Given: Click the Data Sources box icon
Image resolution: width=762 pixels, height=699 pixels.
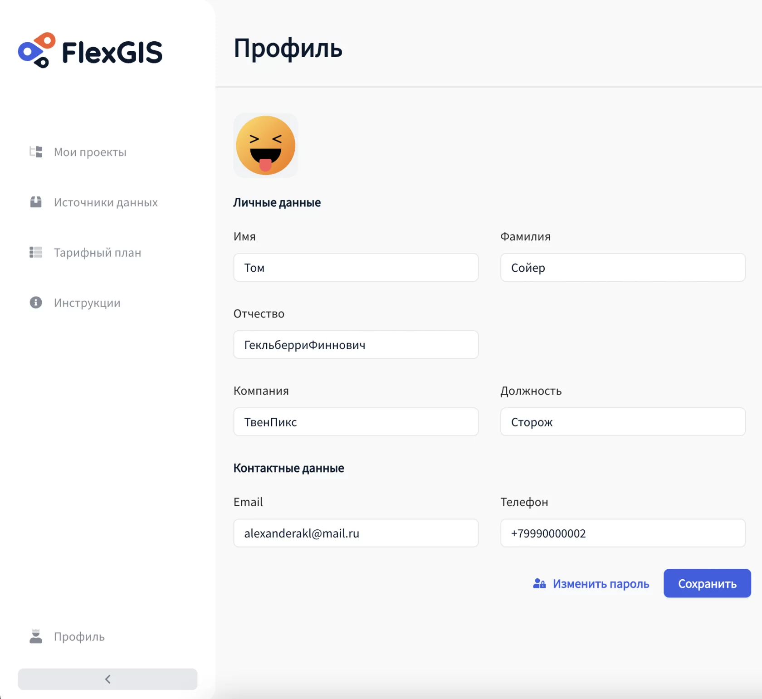Looking at the screenshot, I should pos(36,202).
